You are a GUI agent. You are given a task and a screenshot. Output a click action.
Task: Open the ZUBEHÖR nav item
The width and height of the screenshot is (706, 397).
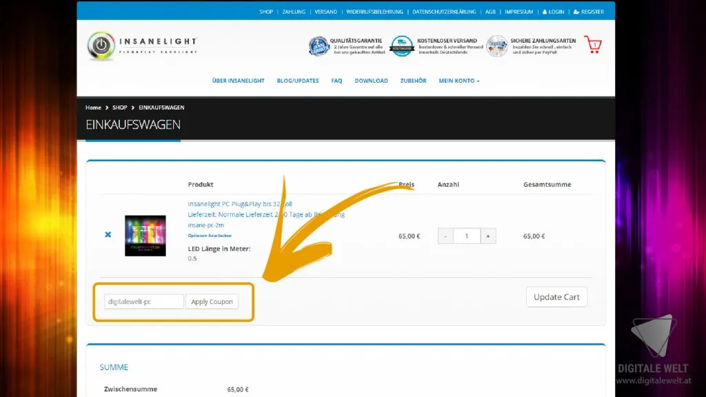(414, 81)
